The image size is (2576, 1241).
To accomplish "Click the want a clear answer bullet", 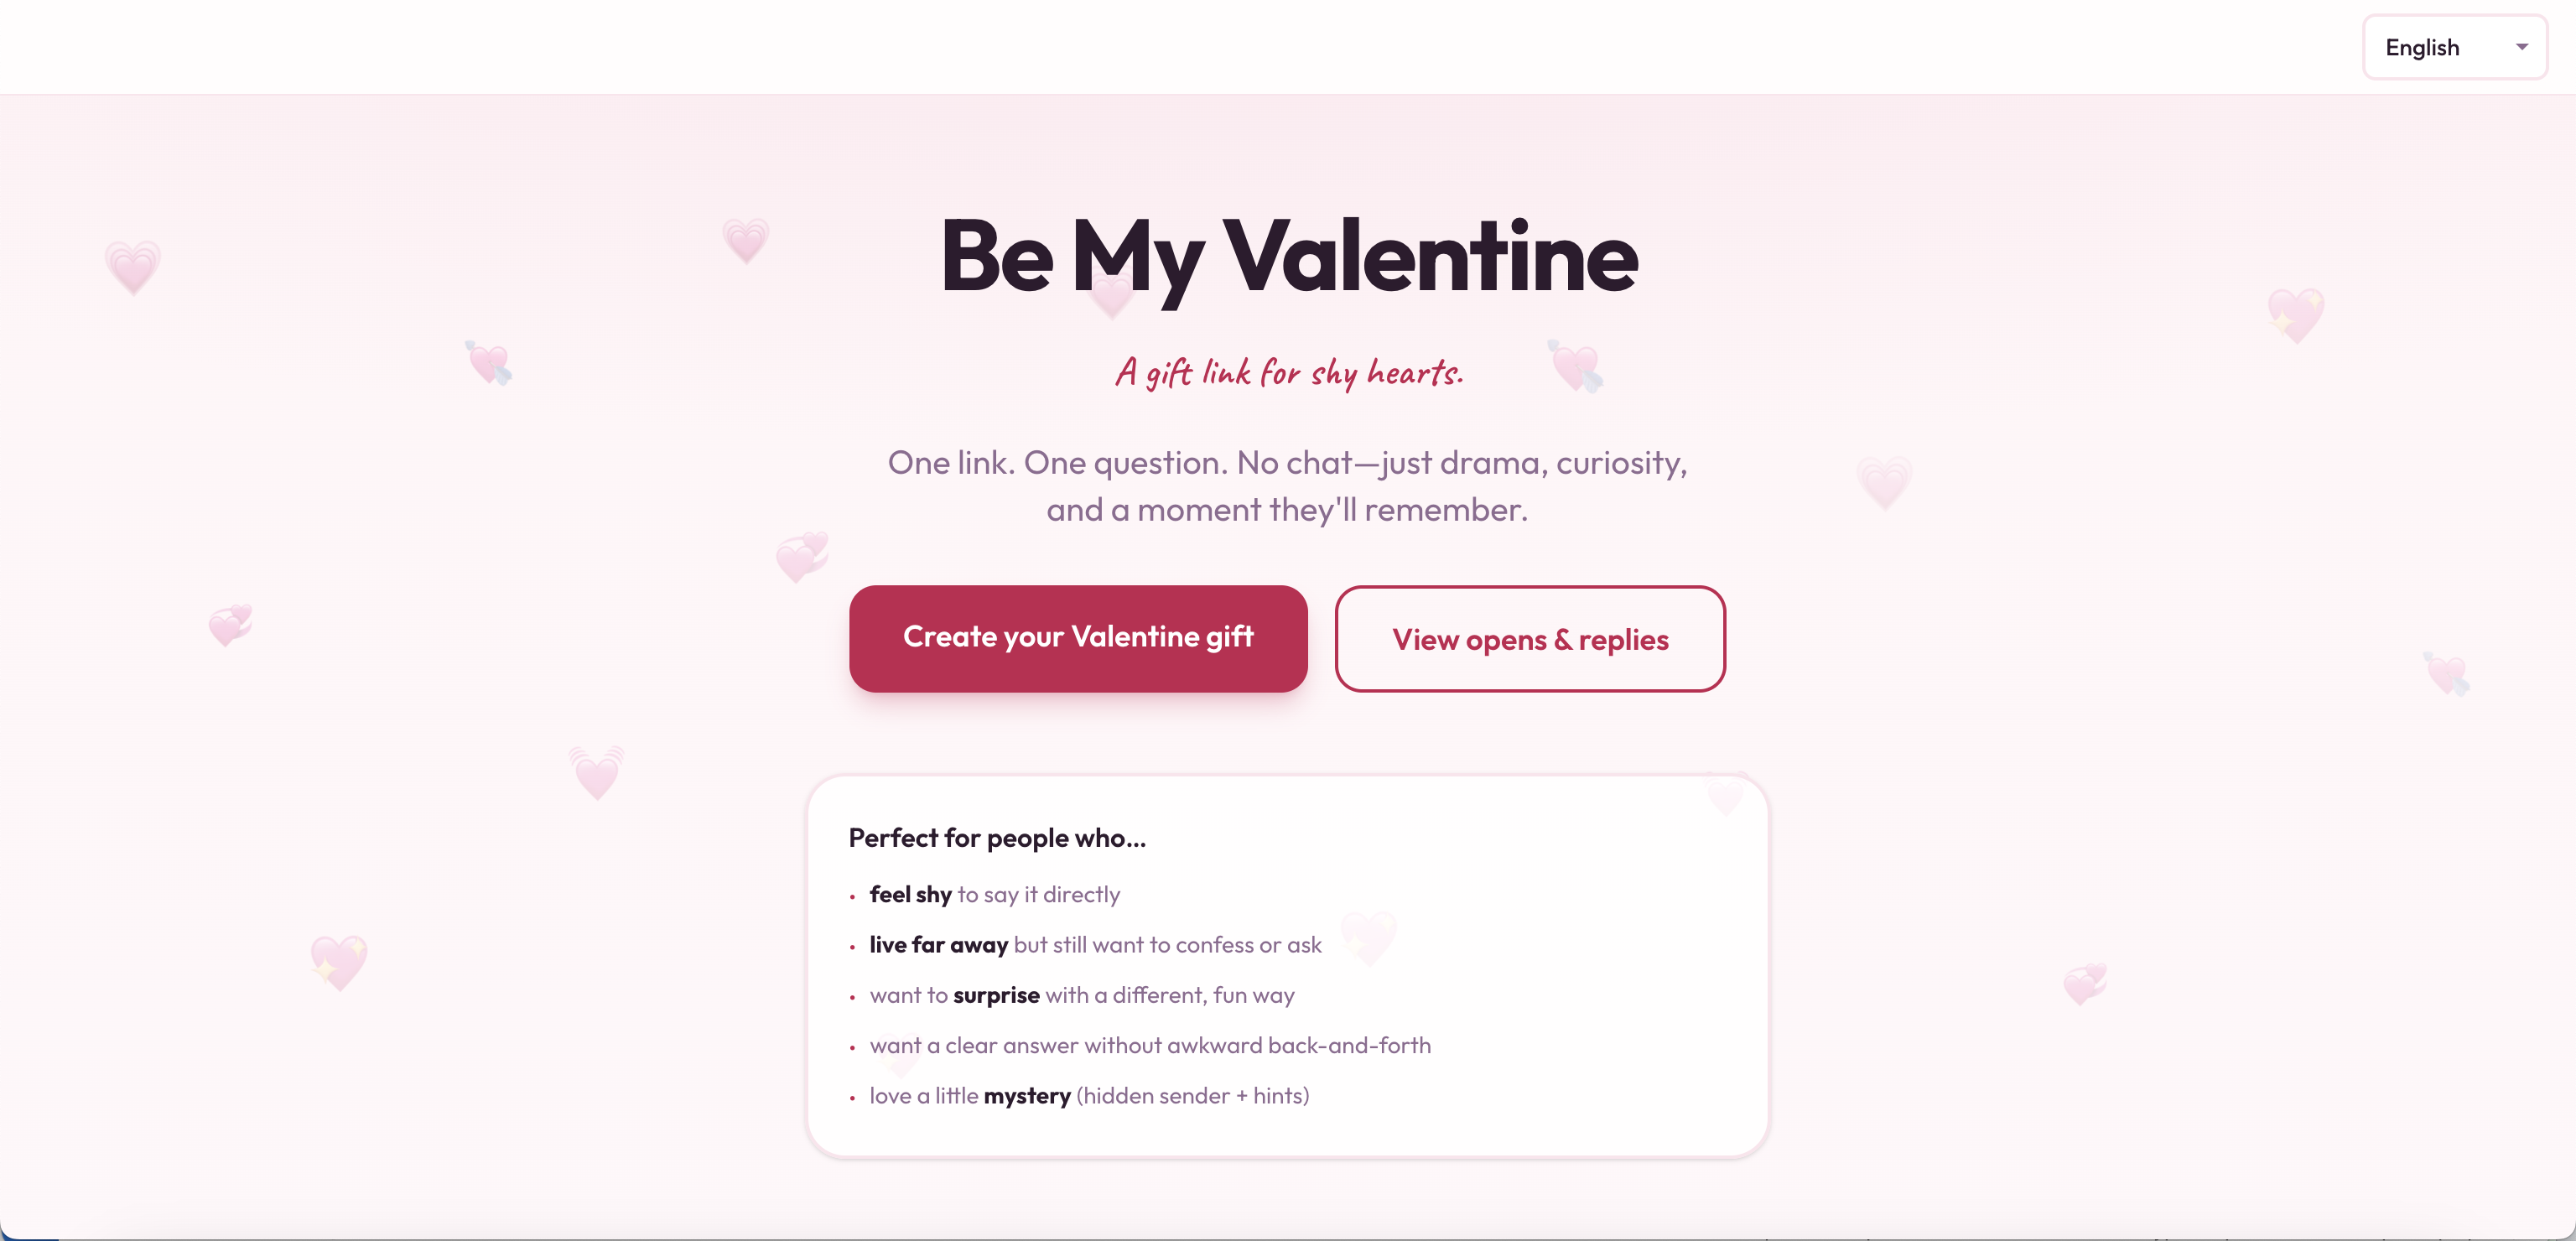I will [1150, 1045].
